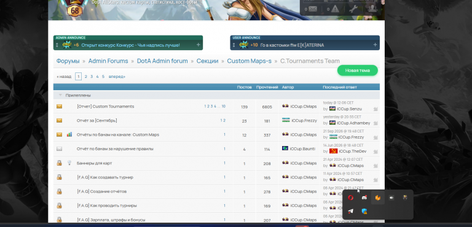Create topic with Новая тема button
Image resolution: width=472 pixels, height=227 pixels.
tap(357, 71)
